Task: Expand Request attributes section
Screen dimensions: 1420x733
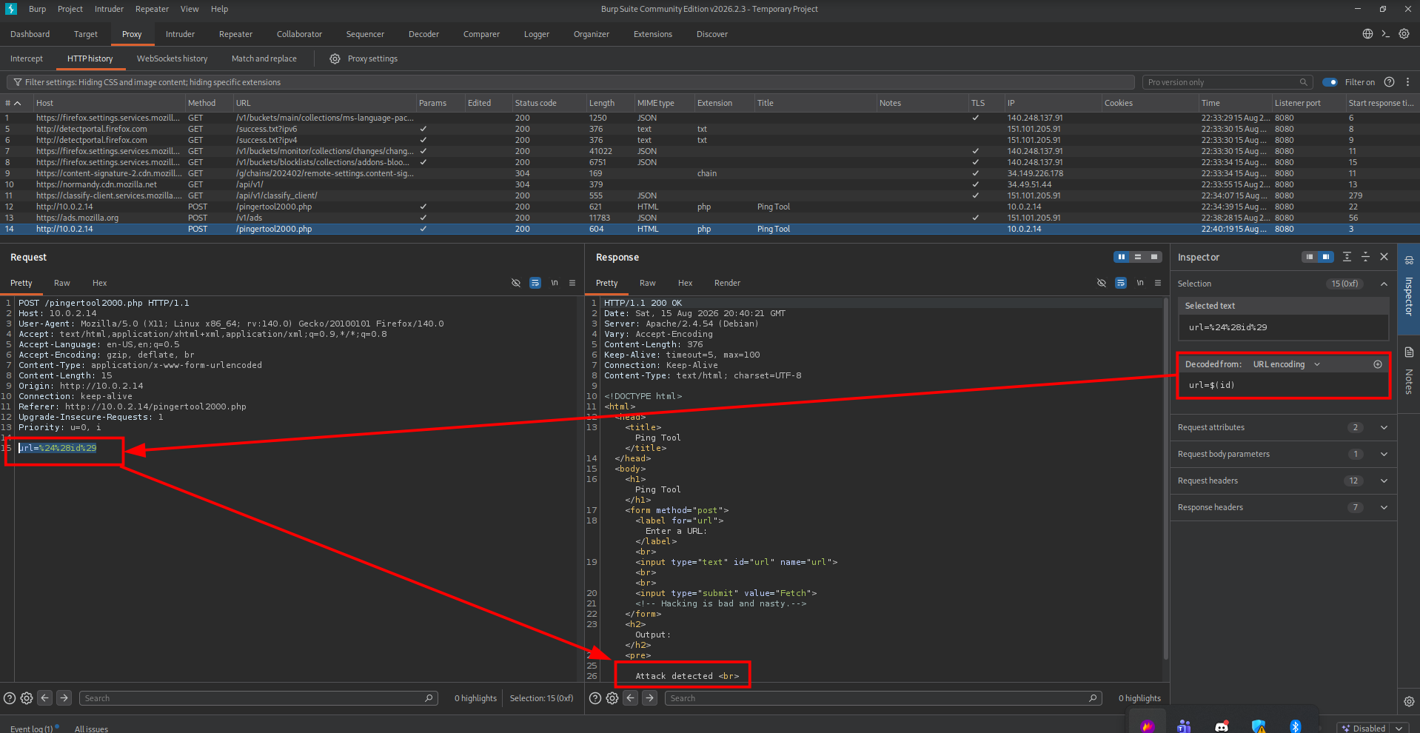Action: click(x=1384, y=427)
